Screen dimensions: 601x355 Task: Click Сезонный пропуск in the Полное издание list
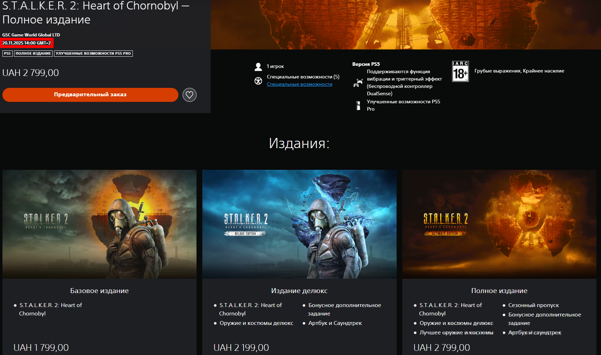pos(534,305)
